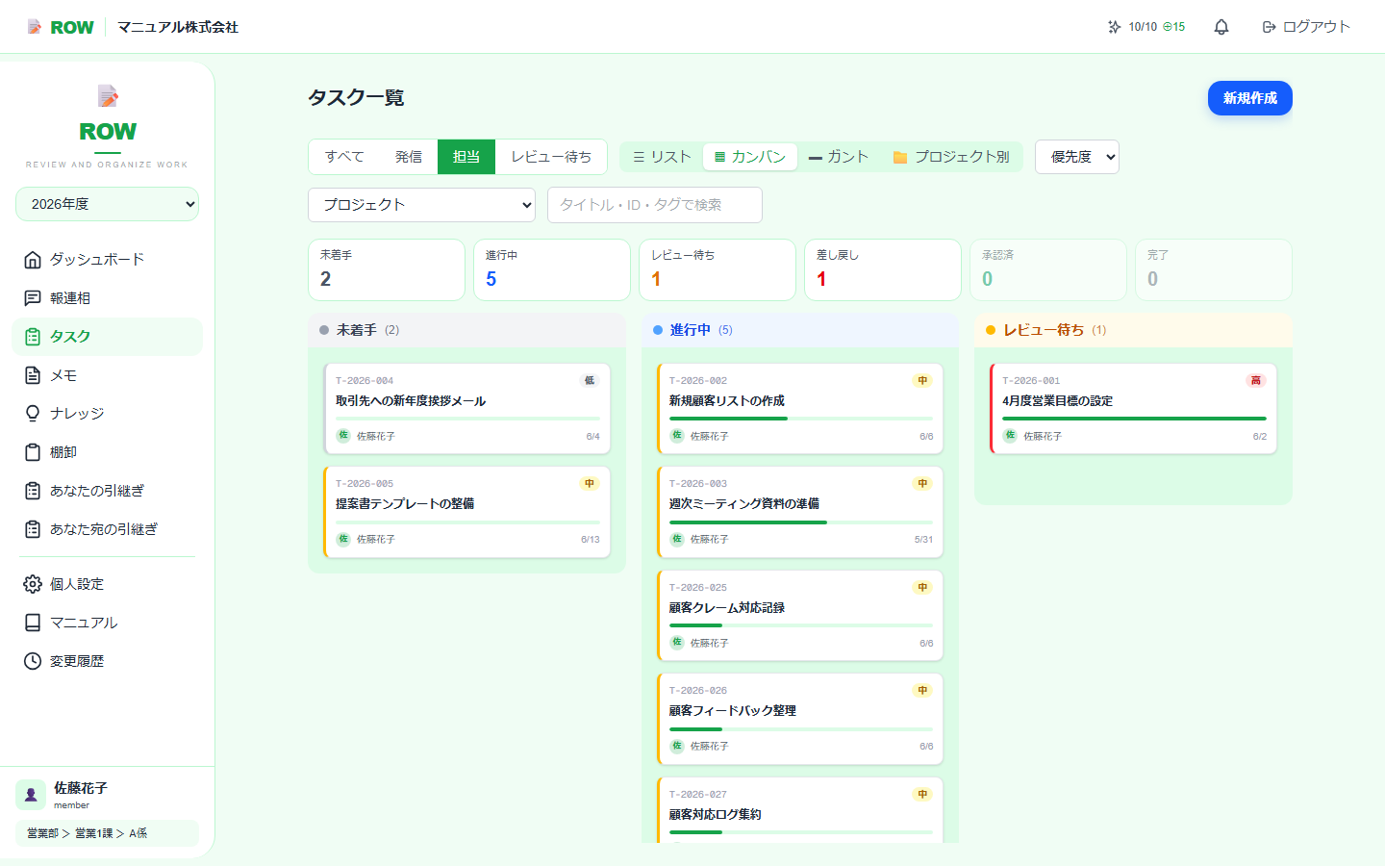Click the 承認済 count summary card
Screen dimensions: 1385x866
coord(1048,269)
